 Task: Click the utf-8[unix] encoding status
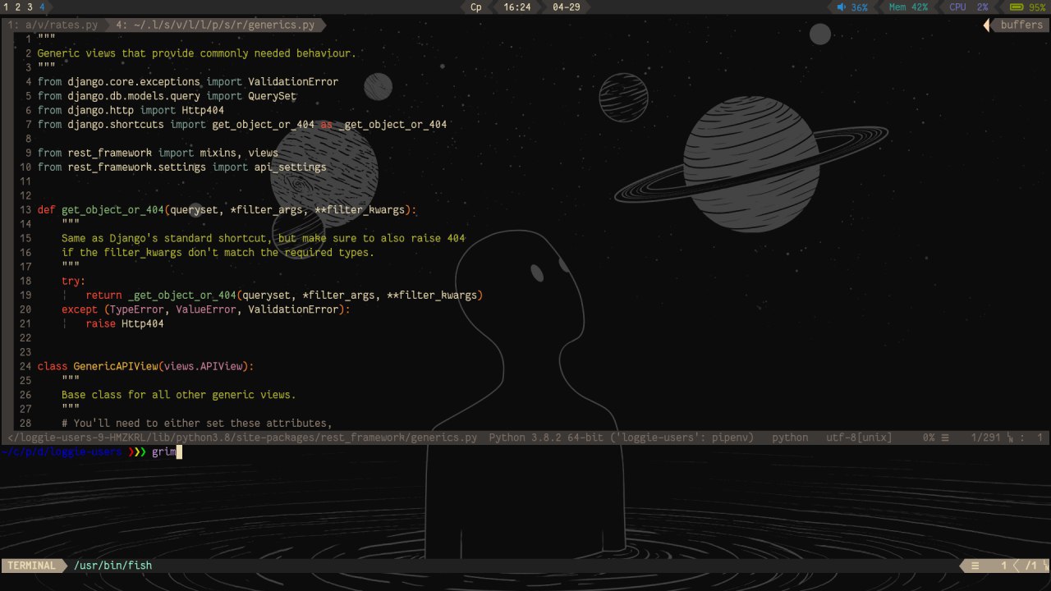(859, 438)
